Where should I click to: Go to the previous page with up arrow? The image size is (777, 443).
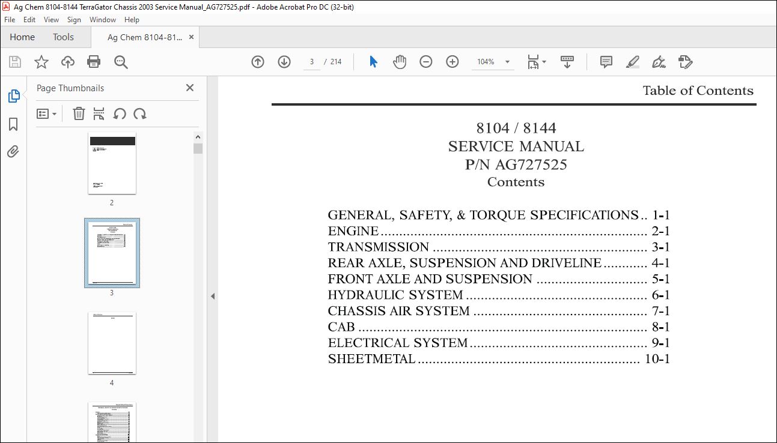[x=258, y=62]
